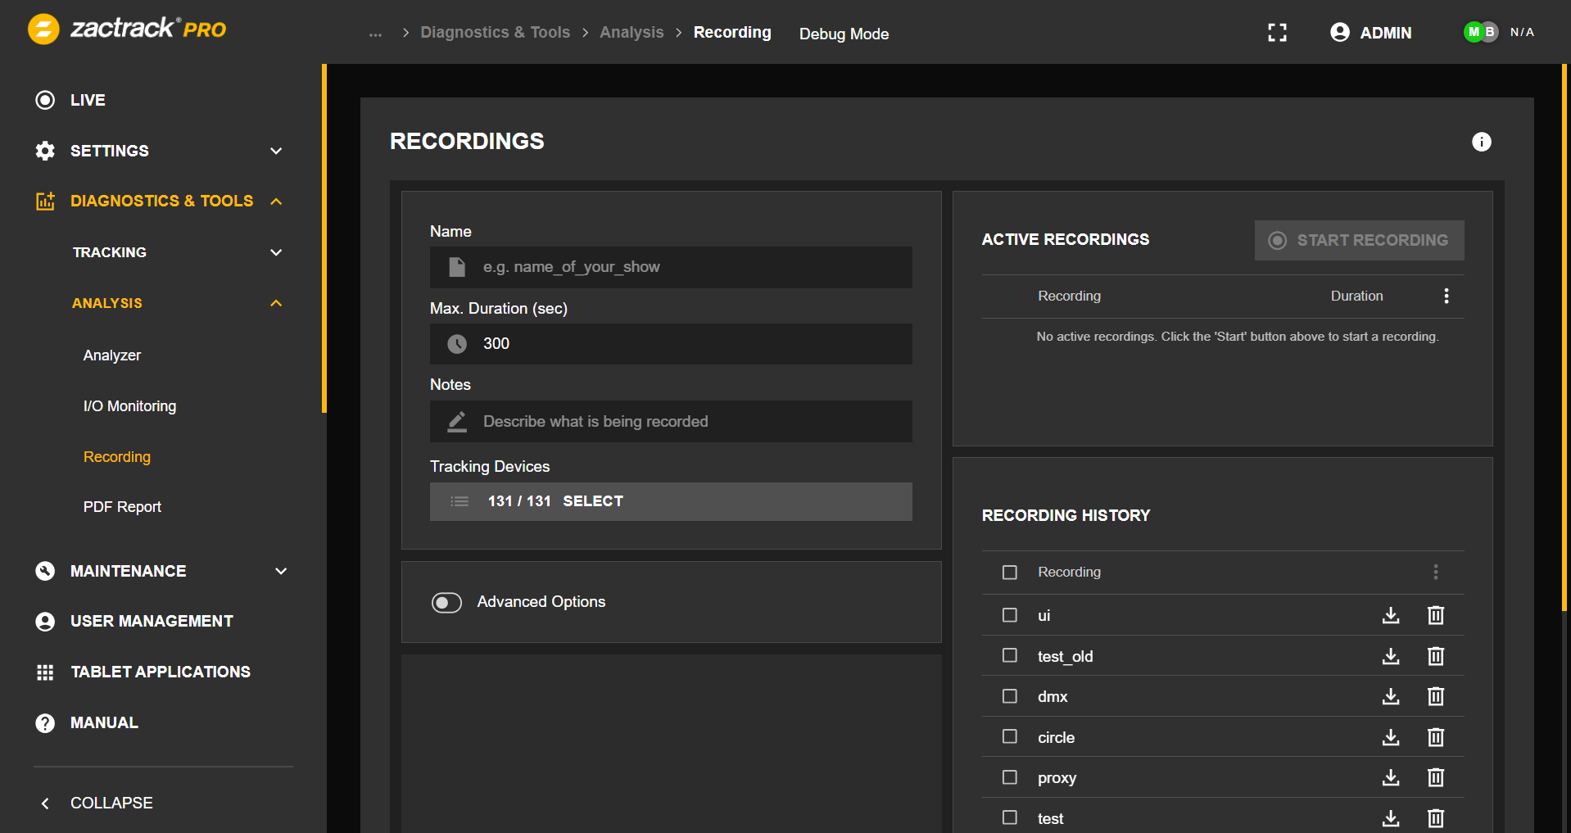Open active recordings column options menu
Screen dimensions: 1571x833
coord(1446,296)
